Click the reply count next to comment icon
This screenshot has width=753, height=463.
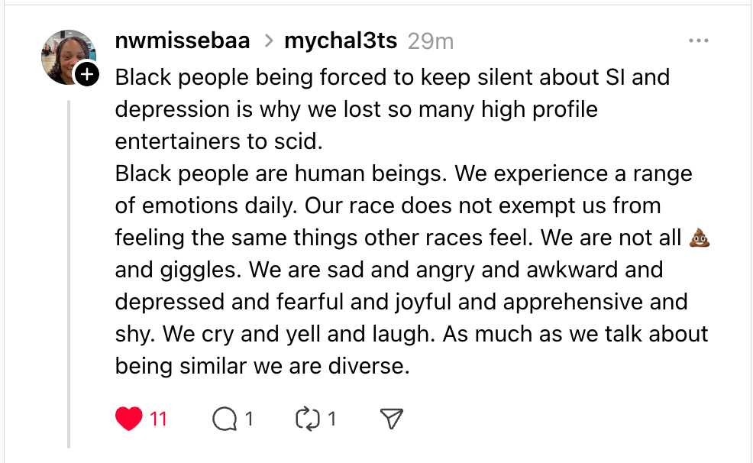click(x=249, y=419)
